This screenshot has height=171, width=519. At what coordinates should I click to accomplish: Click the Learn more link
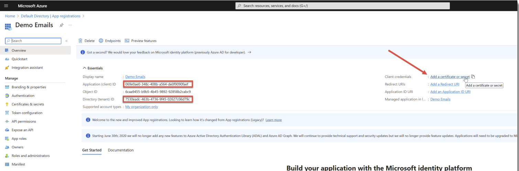pos(273,120)
